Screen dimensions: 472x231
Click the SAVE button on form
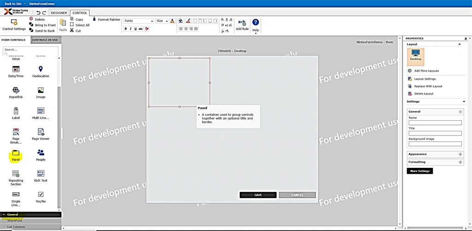[x=258, y=195]
